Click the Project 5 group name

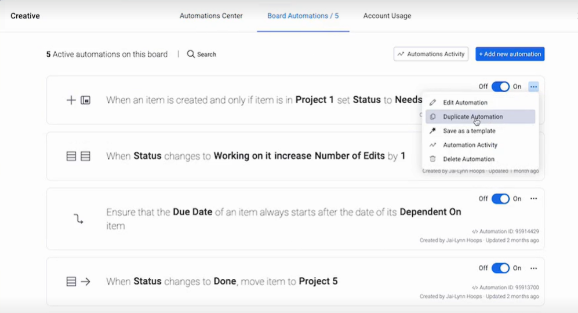tap(318, 281)
